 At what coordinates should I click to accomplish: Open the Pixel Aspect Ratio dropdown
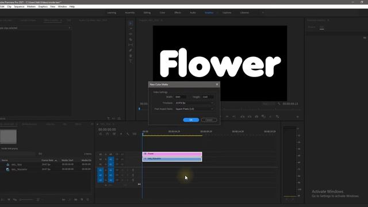pyautogui.click(x=194, y=109)
